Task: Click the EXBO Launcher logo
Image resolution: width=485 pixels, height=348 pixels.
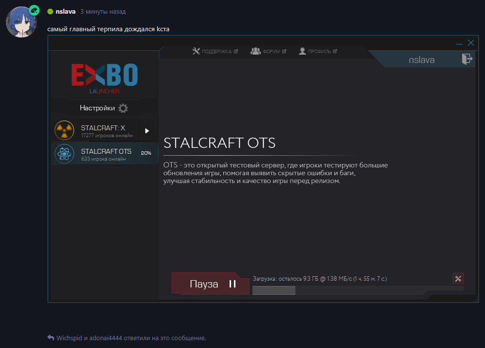Action: click(104, 78)
